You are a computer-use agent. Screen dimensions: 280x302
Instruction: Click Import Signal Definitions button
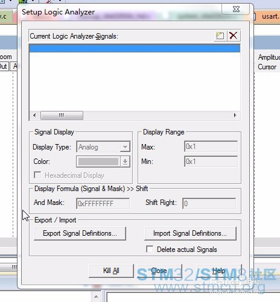tap(190, 233)
